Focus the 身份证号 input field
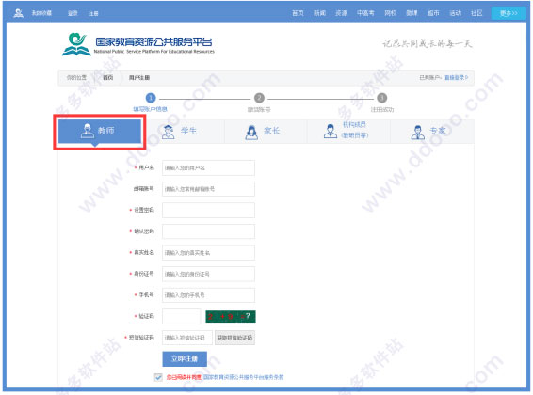533x395 pixels. point(208,274)
